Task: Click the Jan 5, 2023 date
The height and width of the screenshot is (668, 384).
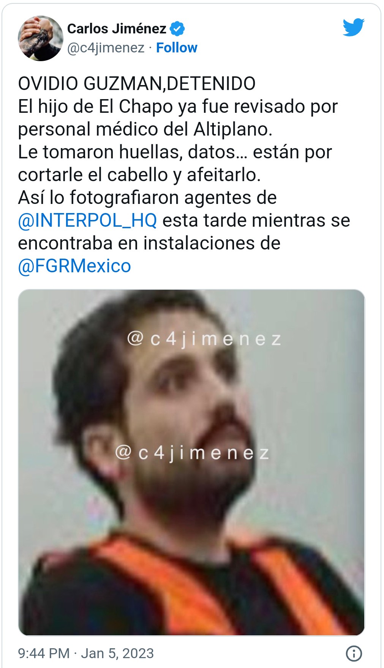Action: click(x=117, y=654)
